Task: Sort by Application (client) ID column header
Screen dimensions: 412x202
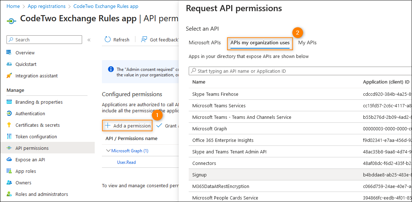Action: tap(386, 82)
